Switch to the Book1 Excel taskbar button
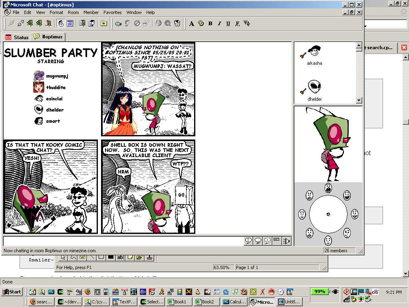The image size is (409, 307). pos(179,302)
